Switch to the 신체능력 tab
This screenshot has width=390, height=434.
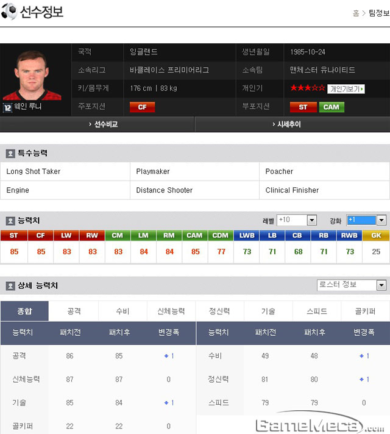171,311
